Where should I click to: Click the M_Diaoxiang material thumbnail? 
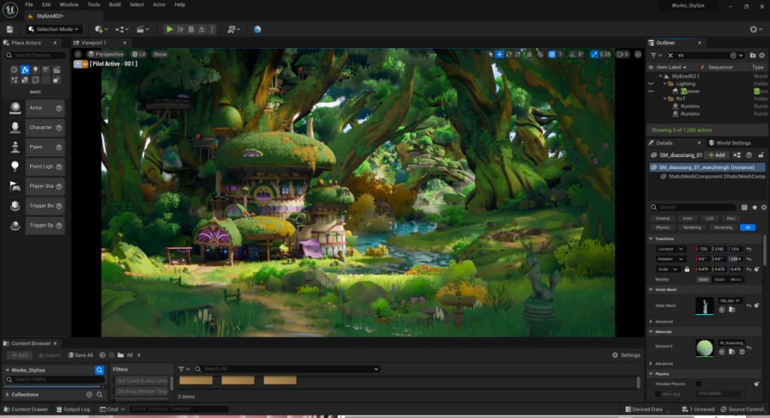(705, 348)
